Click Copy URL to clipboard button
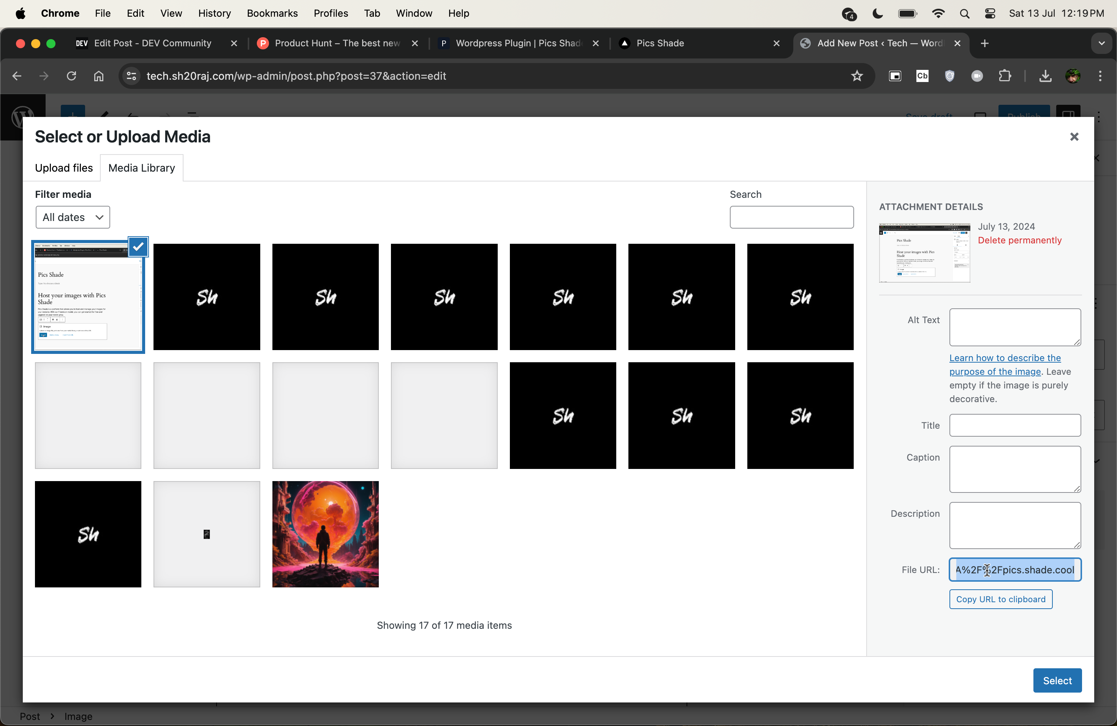1117x726 pixels. coord(1001,599)
